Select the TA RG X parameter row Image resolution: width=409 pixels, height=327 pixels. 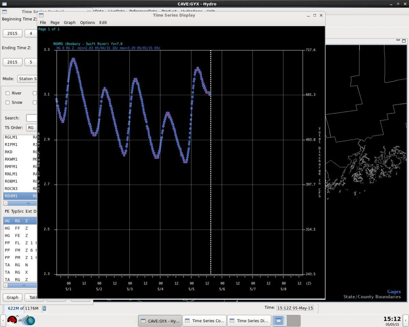coord(20,272)
